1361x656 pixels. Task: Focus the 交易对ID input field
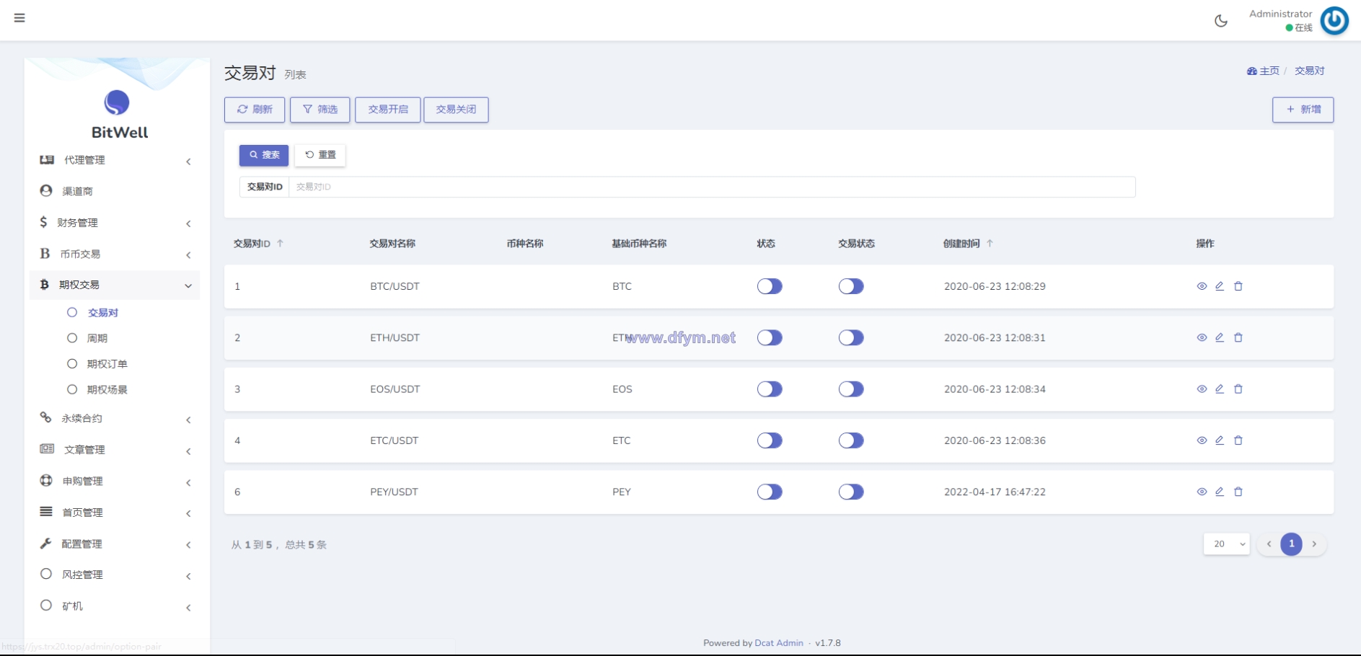point(712,187)
